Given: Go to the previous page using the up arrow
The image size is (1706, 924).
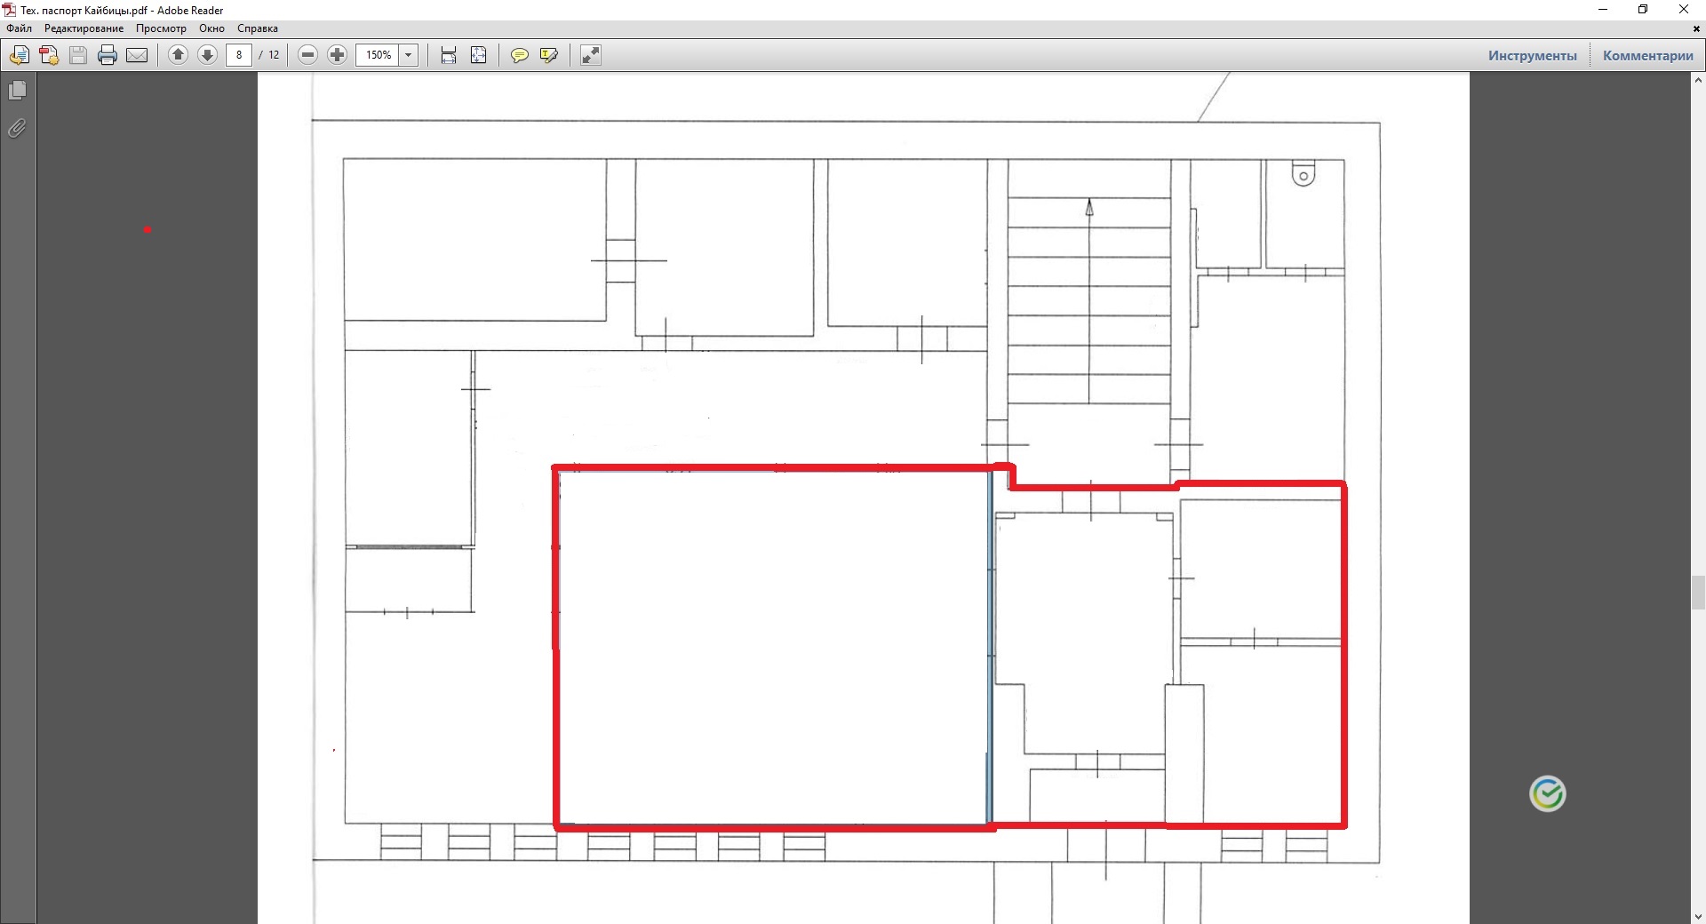Looking at the screenshot, I should tap(178, 55).
